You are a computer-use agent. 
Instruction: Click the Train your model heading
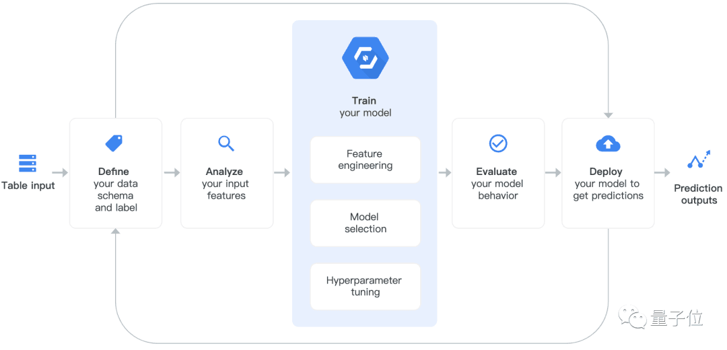365,106
